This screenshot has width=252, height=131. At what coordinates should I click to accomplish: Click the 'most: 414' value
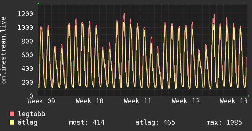click(87, 122)
